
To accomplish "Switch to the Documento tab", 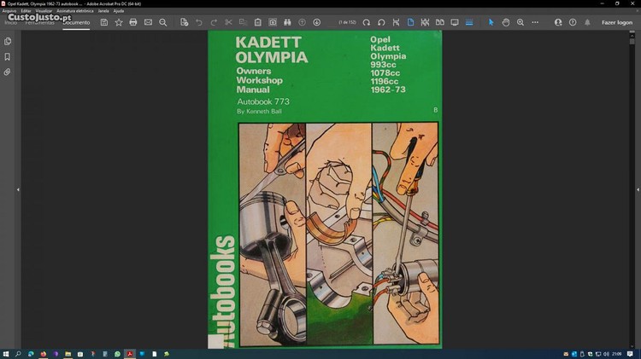I will (x=76, y=22).
